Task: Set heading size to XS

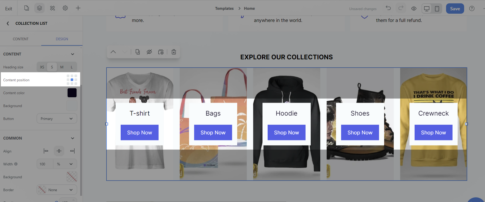Action: coord(42,67)
